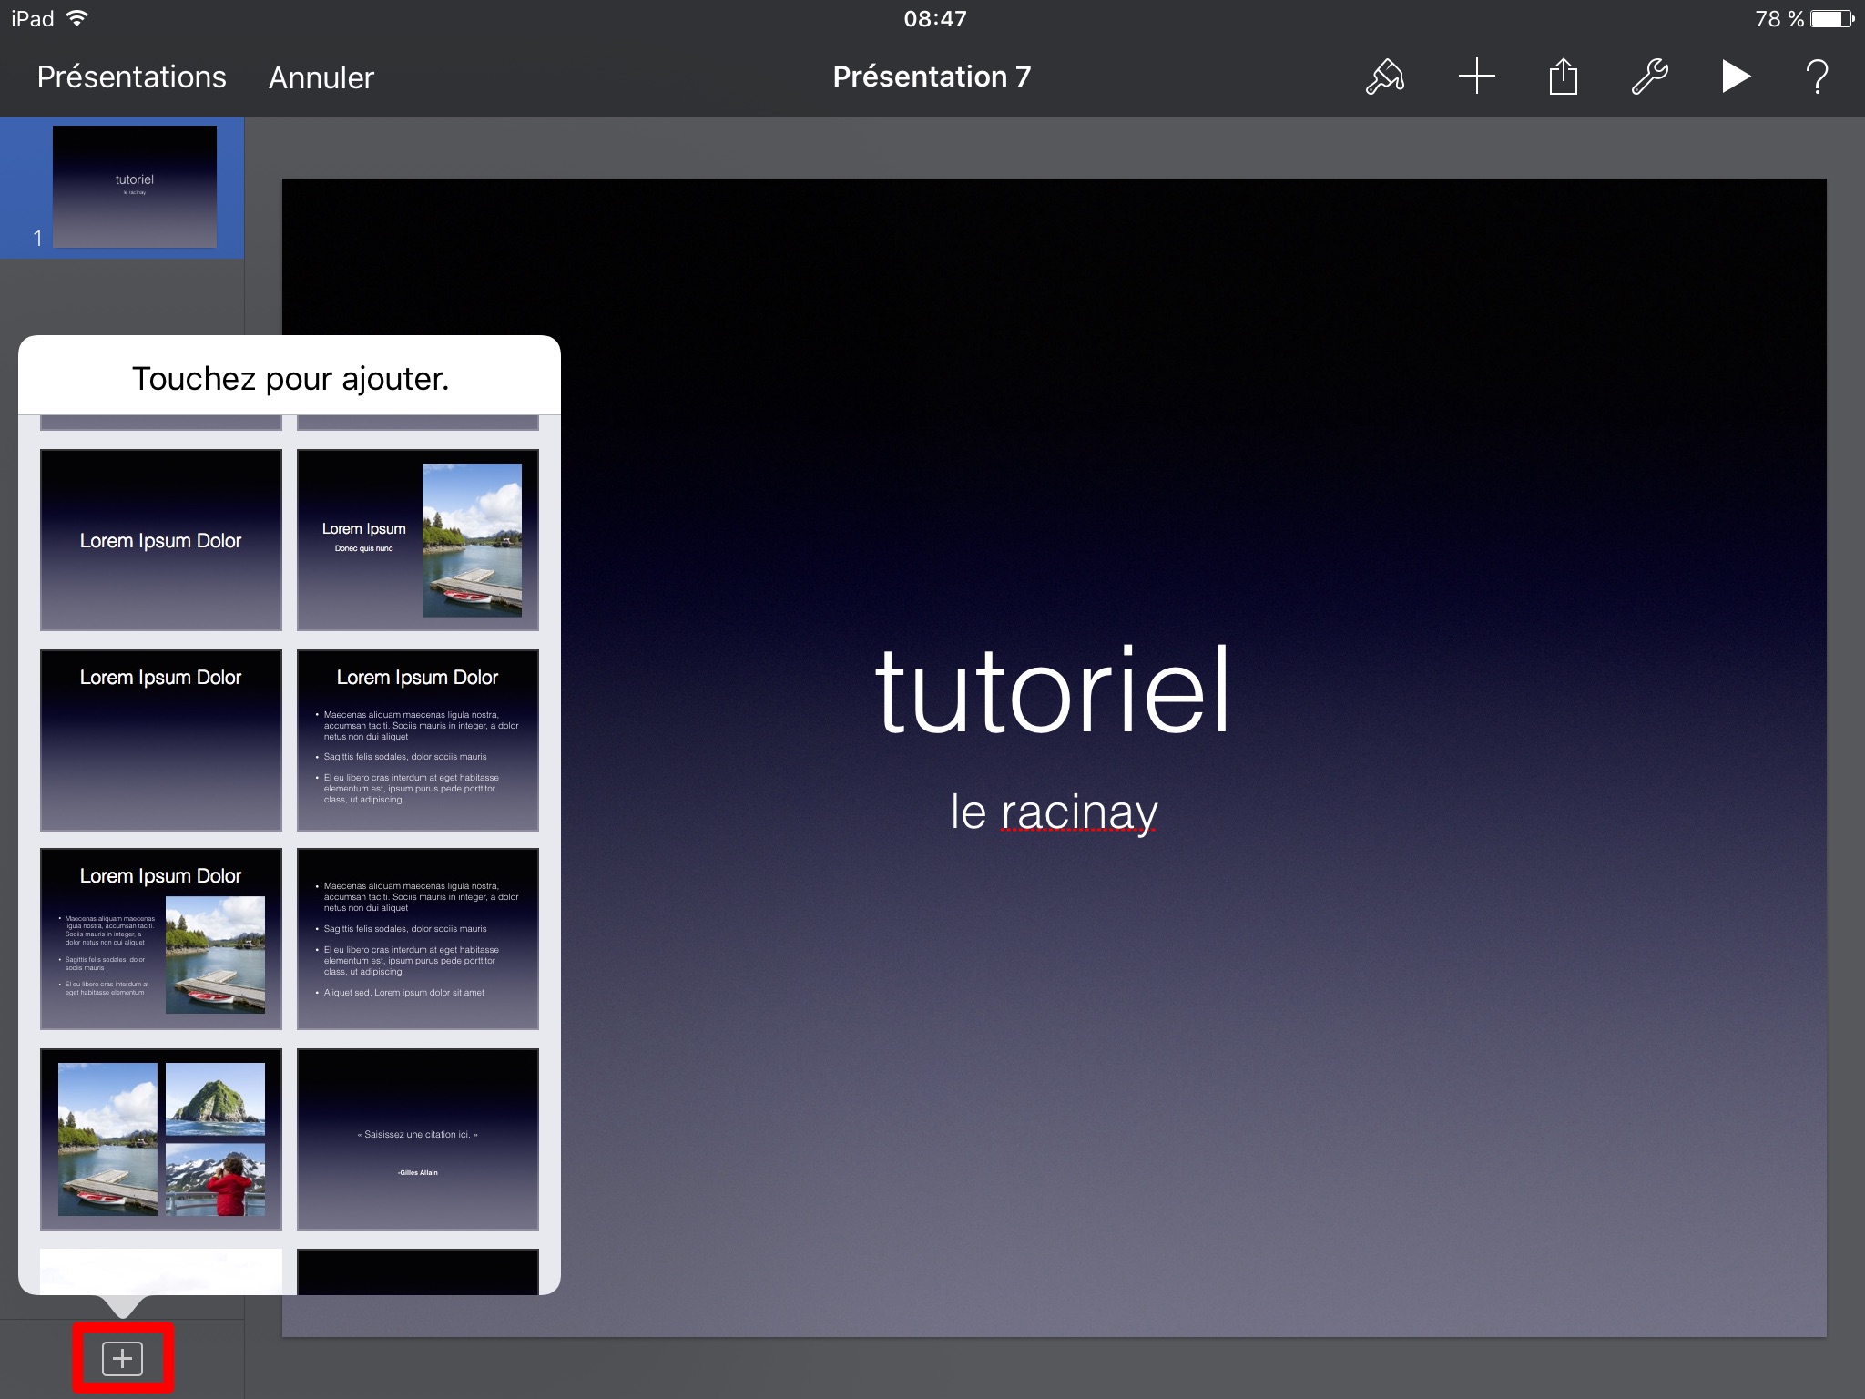This screenshot has height=1399, width=1865.
Task: Tap the plus Insert icon in toolbar
Action: point(1476,77)
